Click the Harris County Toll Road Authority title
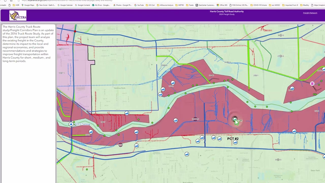This screenshot has width=325, height=183. [227, 11]
